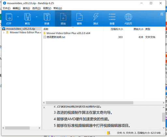
Task: Open the dropdown arrow next to 打开
Action: (18, 17)
